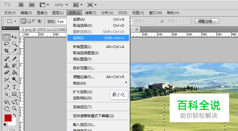
Task: Select the Crop tool
Action: pos(7,51)
